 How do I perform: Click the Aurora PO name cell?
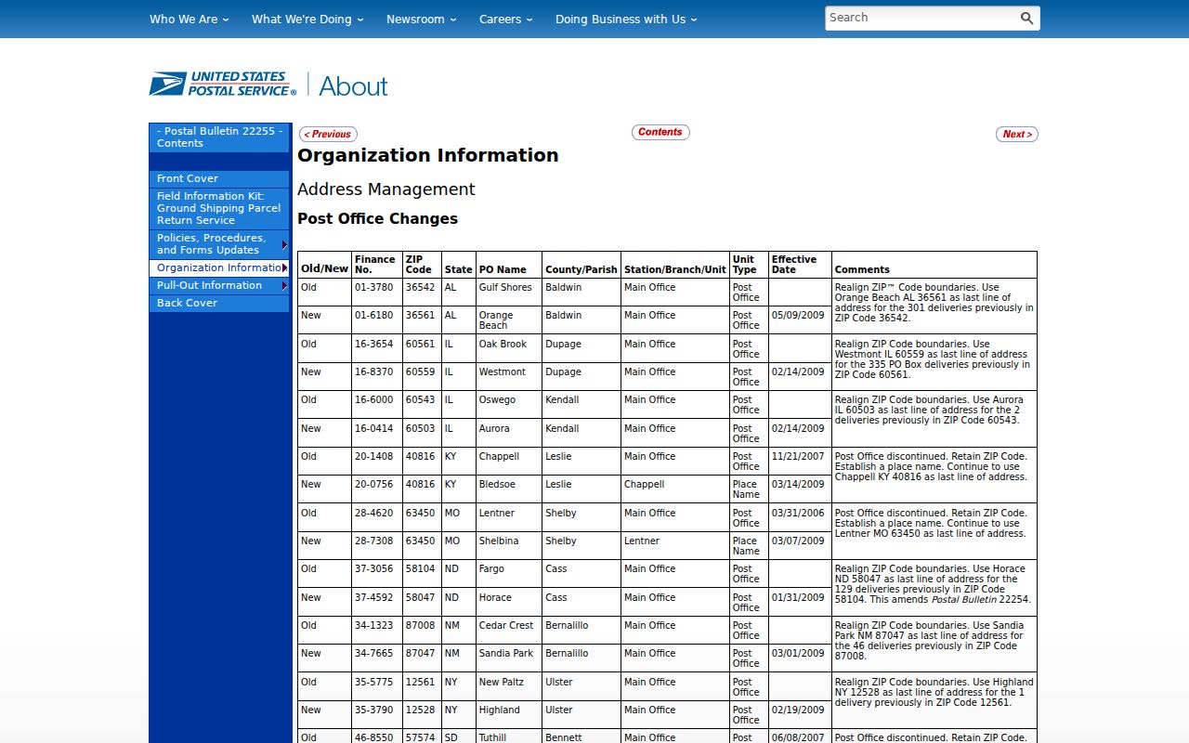point(508,433)
